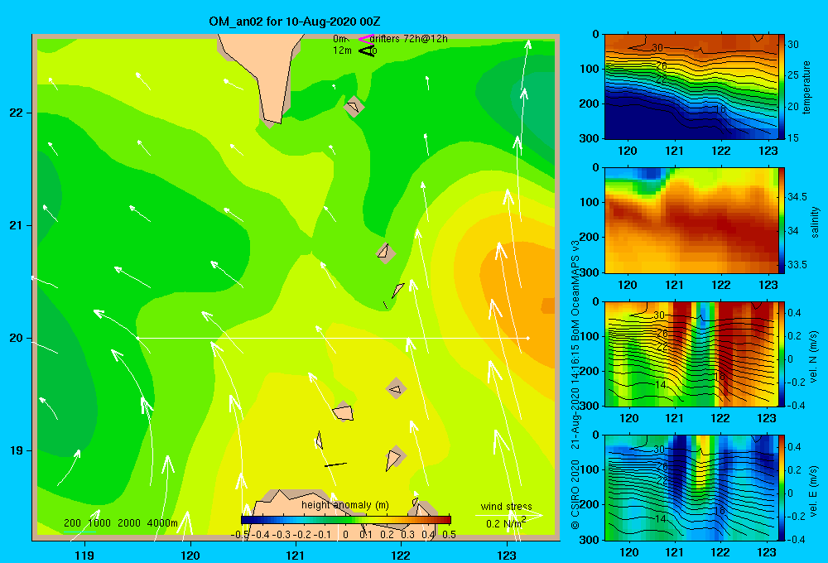This screenshot has height=563, width=828.
Task: Click the vel. E color scale bar
Action: pos(782,488)
